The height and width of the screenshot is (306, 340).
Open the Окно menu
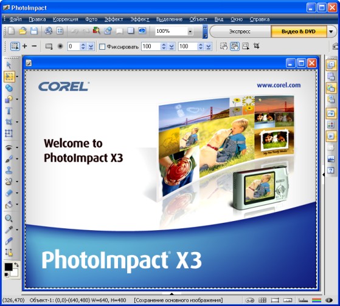[x=237, y=19]
